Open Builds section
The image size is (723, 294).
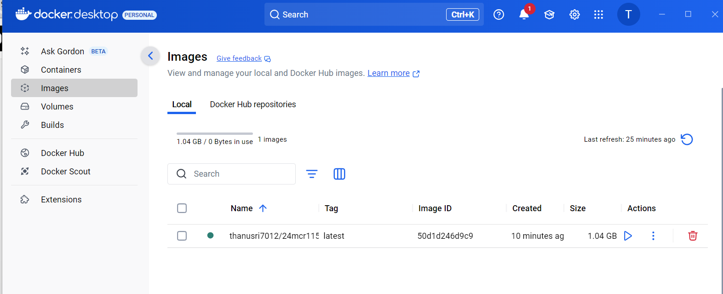[x=74, y=125]
